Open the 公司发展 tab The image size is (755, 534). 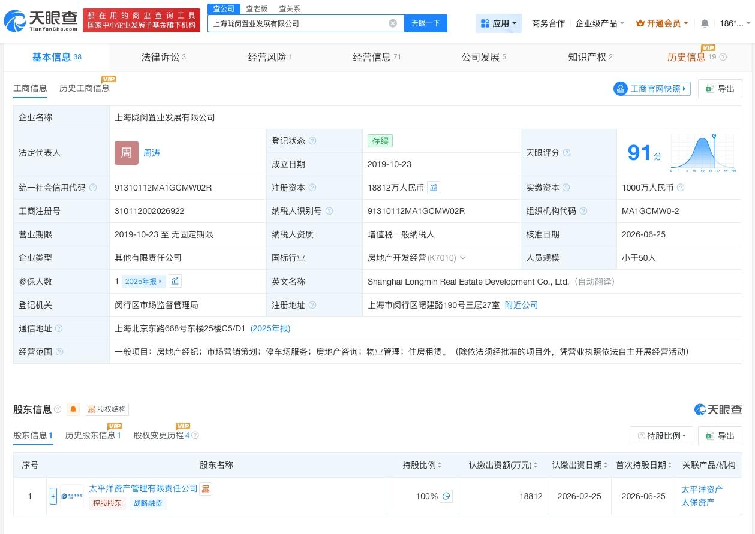coord(483,57)
